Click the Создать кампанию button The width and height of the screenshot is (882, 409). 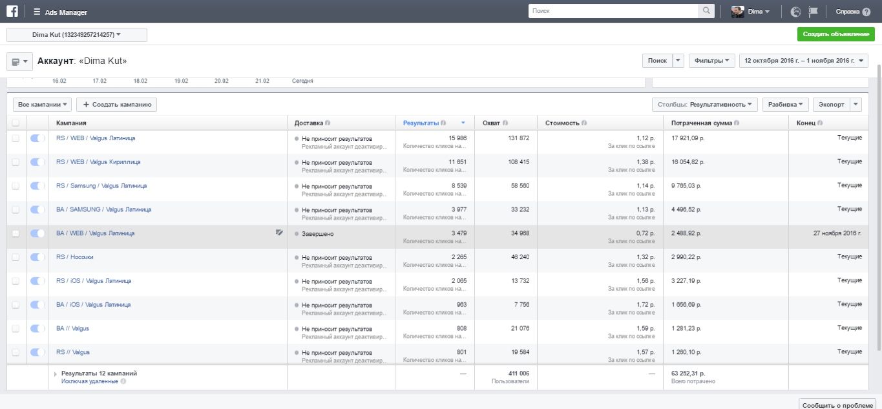[x=116, y=104]
